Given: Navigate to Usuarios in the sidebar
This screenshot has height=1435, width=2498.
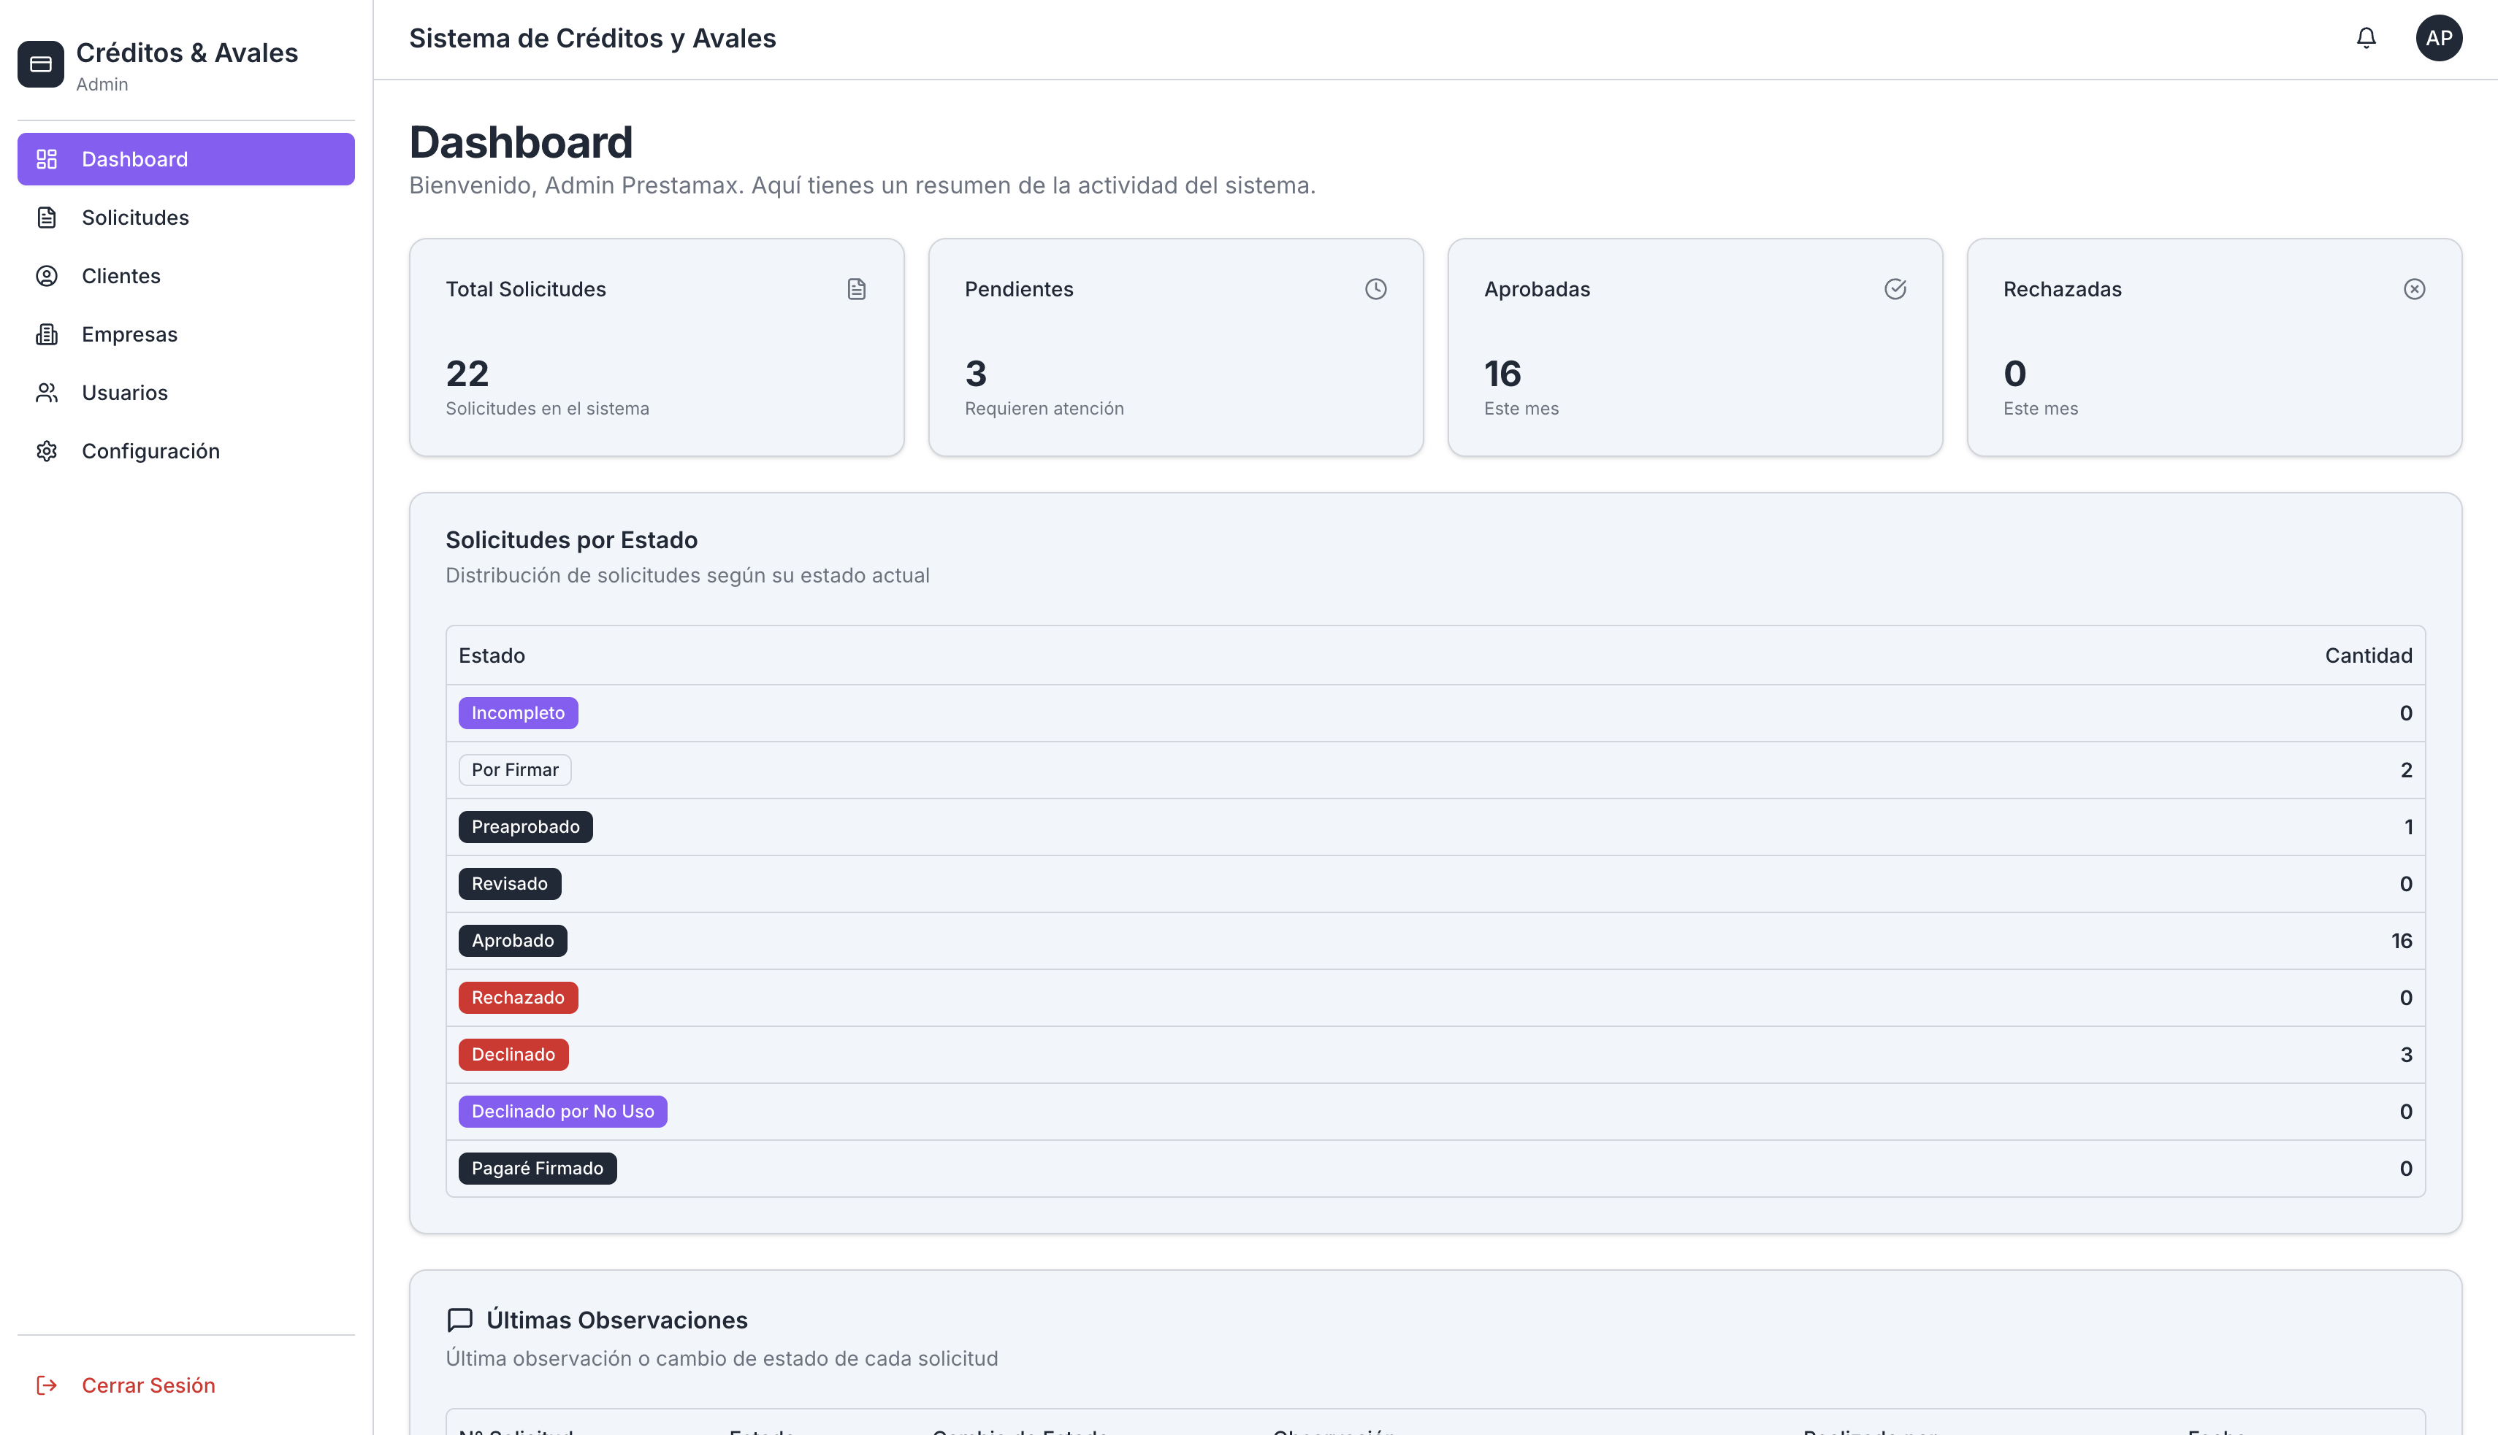Looking at the screenshot, I should [124, 392].
